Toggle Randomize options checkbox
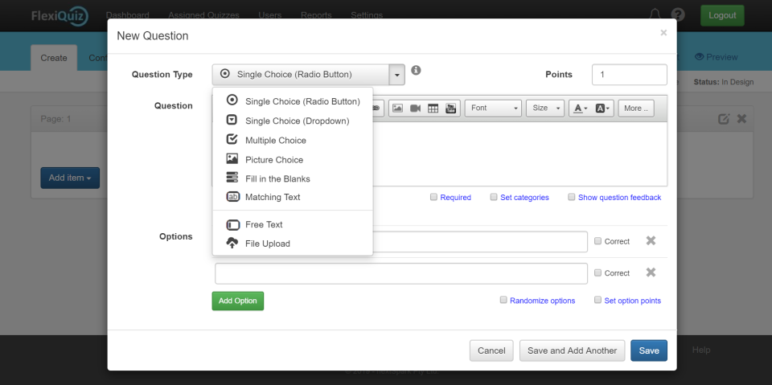772x385 pixels. 503,300
